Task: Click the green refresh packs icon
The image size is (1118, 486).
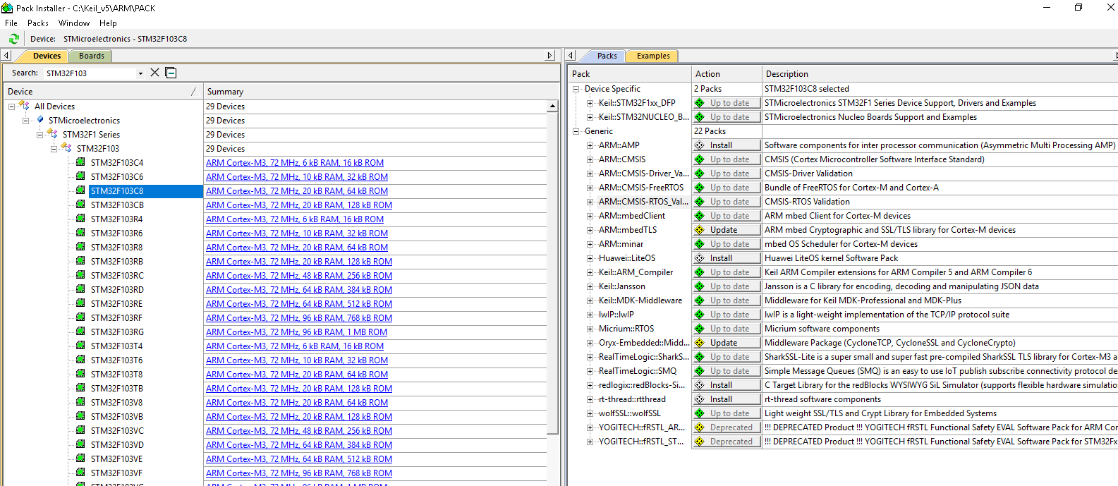Action: click(14, 39)
